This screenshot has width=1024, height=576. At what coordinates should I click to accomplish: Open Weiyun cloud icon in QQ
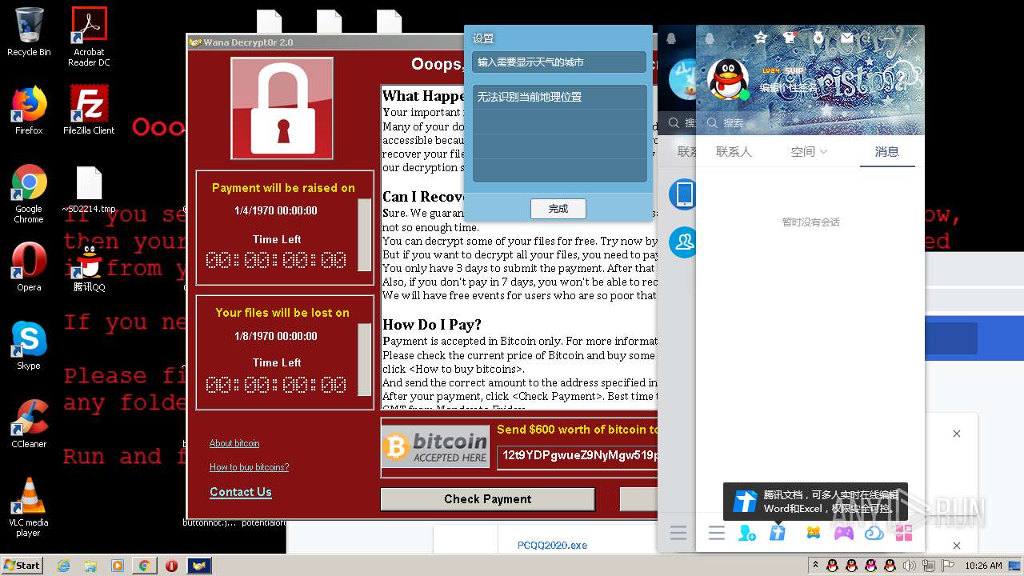(874, 533)
